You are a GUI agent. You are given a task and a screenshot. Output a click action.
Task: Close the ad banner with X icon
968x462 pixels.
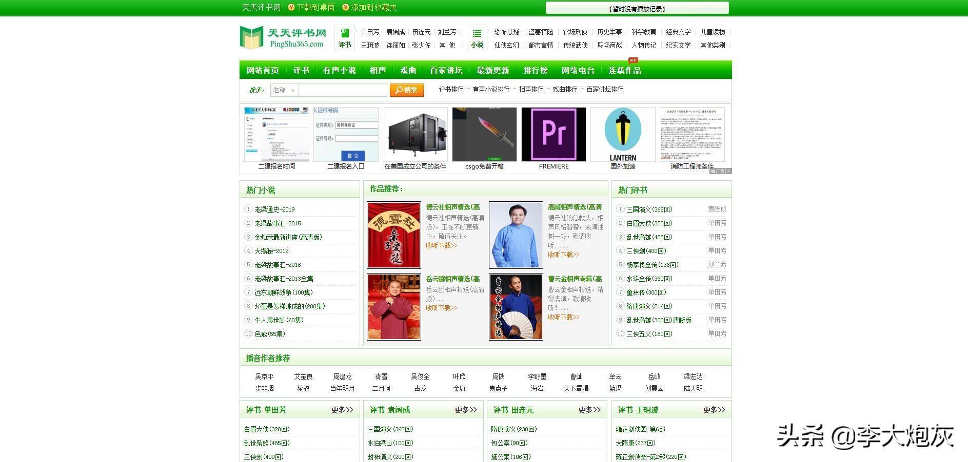728,171
